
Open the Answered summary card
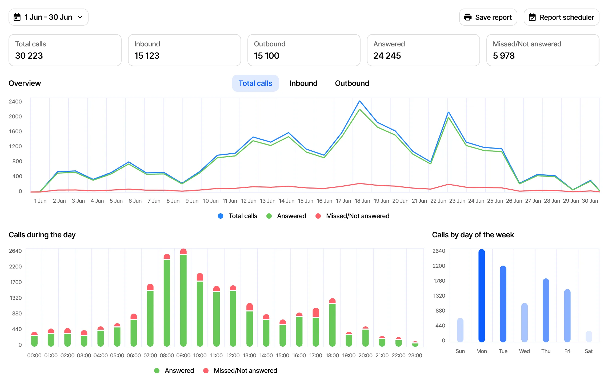423,50
